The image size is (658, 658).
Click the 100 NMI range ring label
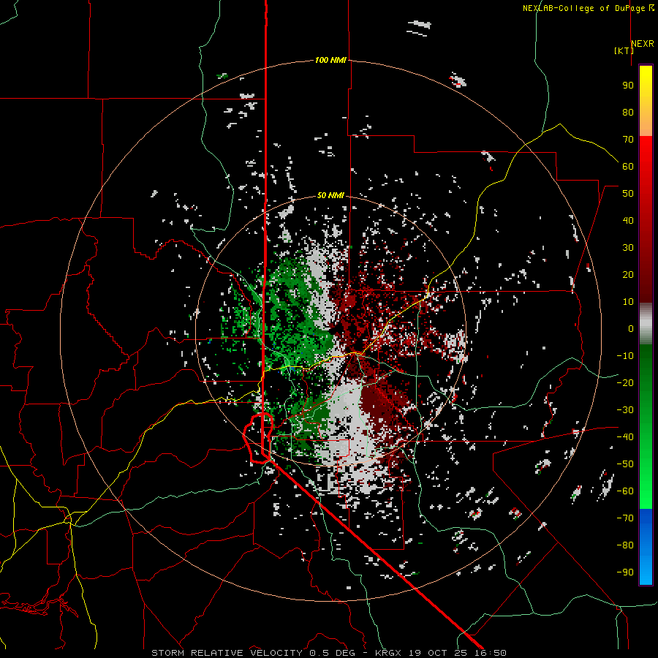(330, 60)
